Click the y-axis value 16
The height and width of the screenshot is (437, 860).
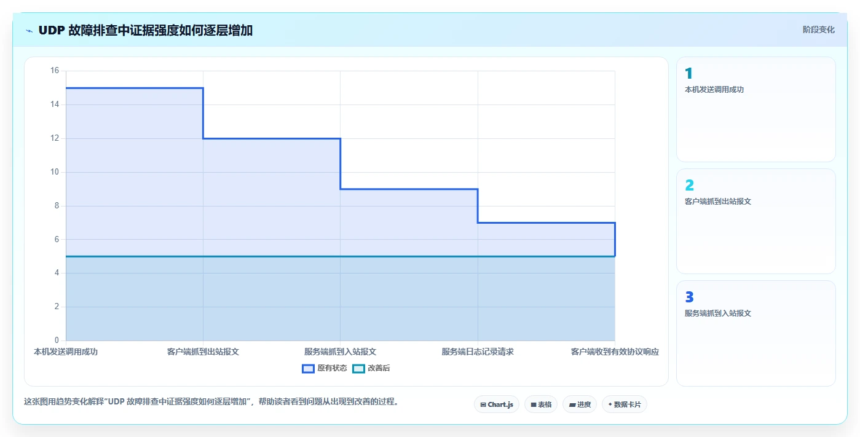(x=55, y=71)
